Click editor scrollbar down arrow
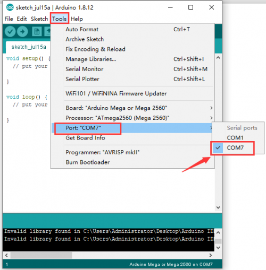This screenshot has width=266, height=270. (x=218, y=207)
